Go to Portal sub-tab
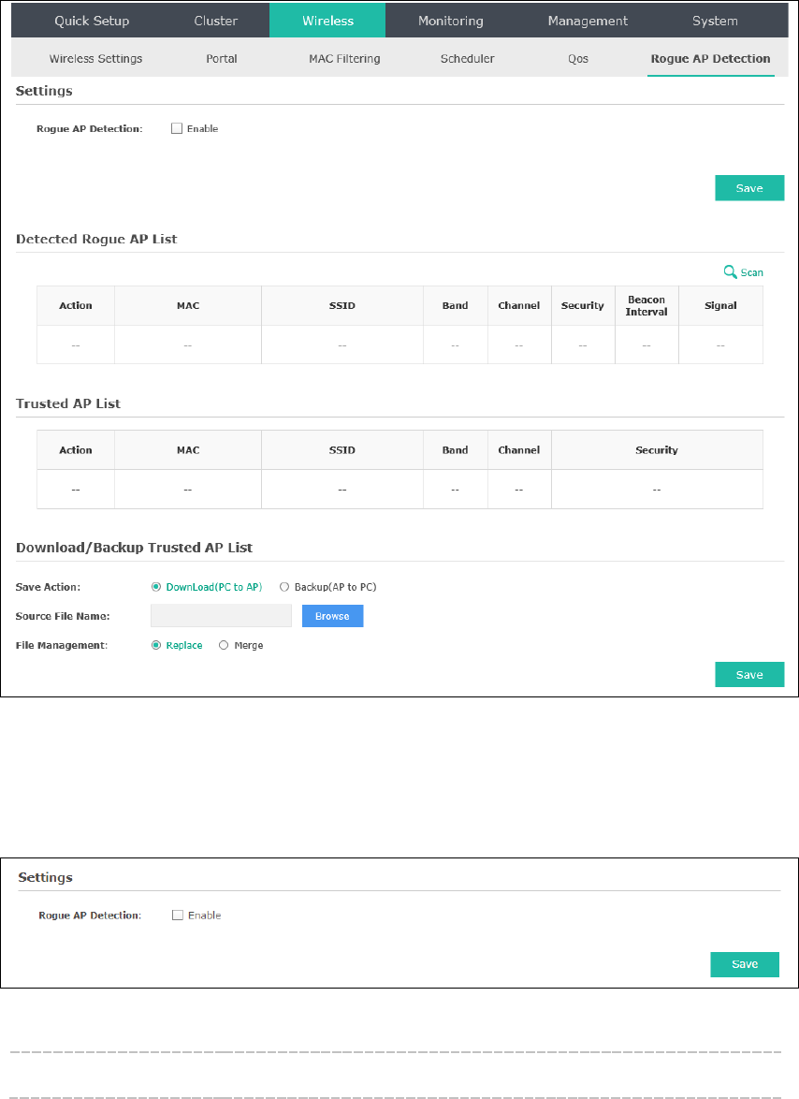The width and height of the screenshot is (799, 1099). point(222,59)
